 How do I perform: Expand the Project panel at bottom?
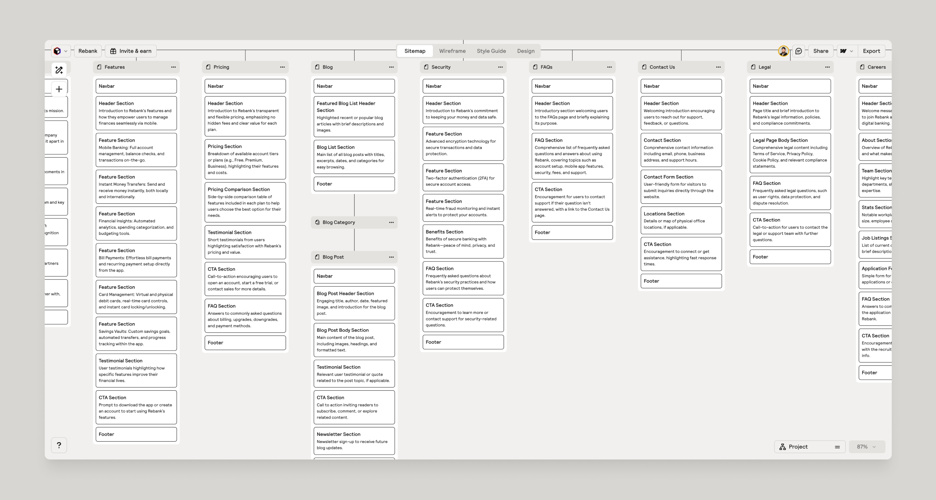click(810, 447)
